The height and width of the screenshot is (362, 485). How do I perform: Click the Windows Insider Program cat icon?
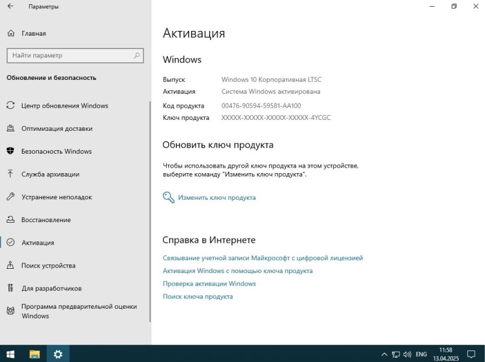click(x=10, y=311)
